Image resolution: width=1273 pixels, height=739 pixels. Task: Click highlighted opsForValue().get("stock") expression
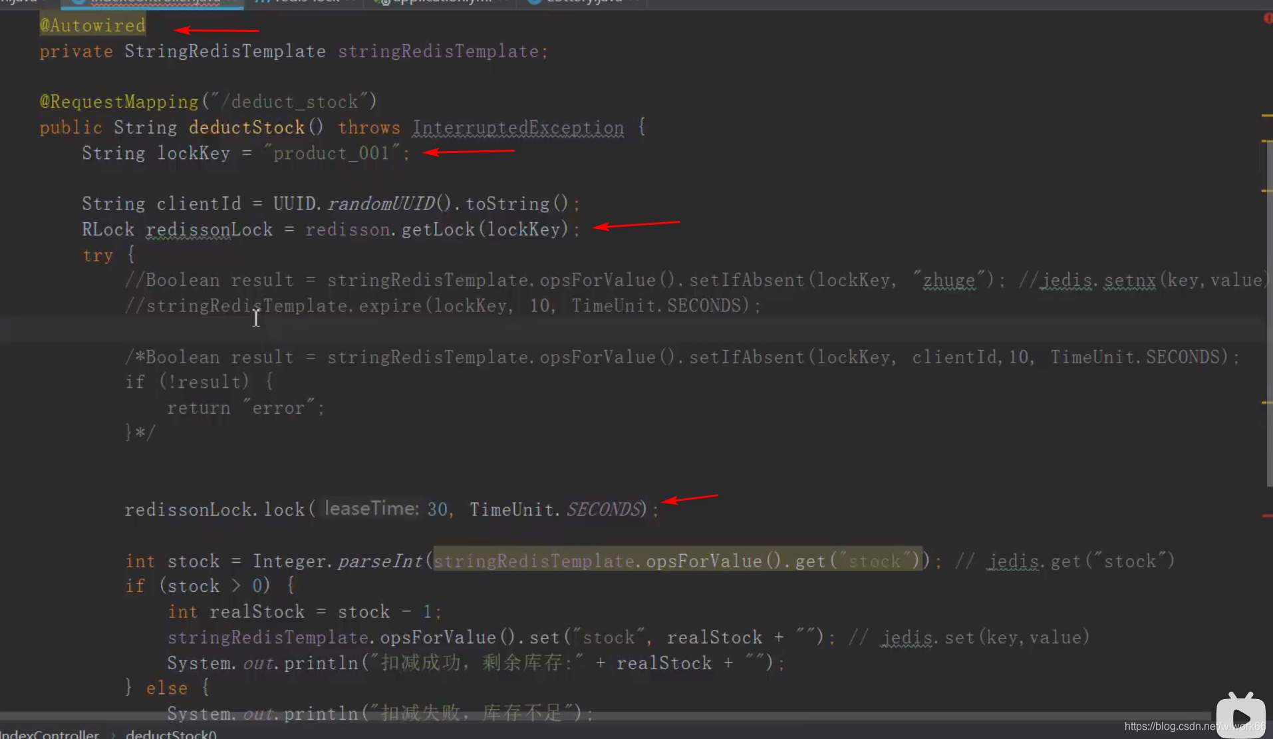click(x=678, y=561)
